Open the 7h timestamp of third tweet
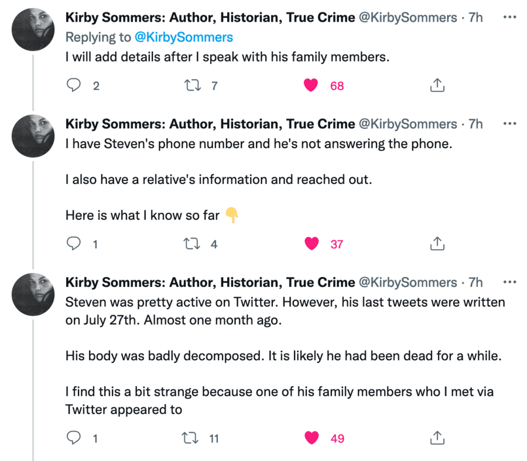527x461 pixels. (x=475, y=282)
